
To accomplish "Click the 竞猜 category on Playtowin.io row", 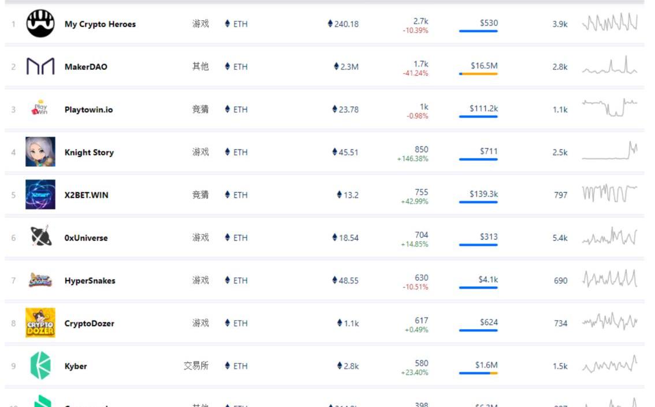I will click(x=200, y=109).
